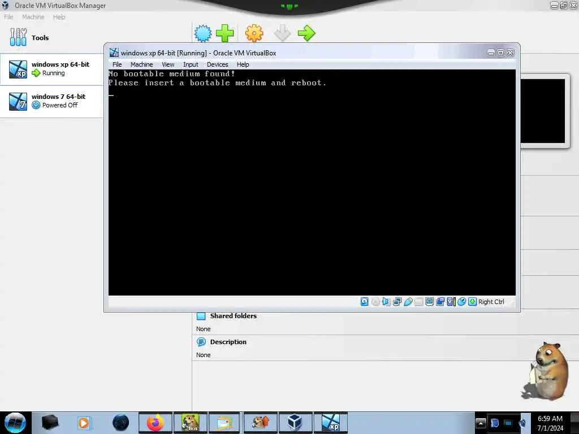
Task: Open the Windows Start orb
Action: coord(15,423)
